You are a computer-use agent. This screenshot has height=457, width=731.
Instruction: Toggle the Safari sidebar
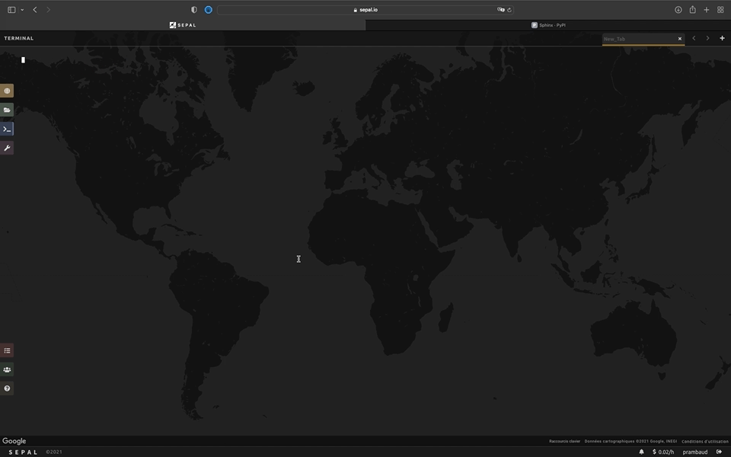[11, 10]
